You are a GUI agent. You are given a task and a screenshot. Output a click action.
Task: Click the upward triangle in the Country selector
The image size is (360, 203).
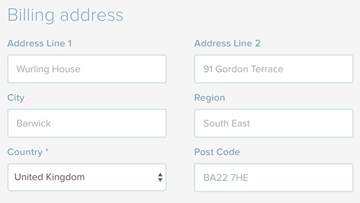[x=160, y=175]
